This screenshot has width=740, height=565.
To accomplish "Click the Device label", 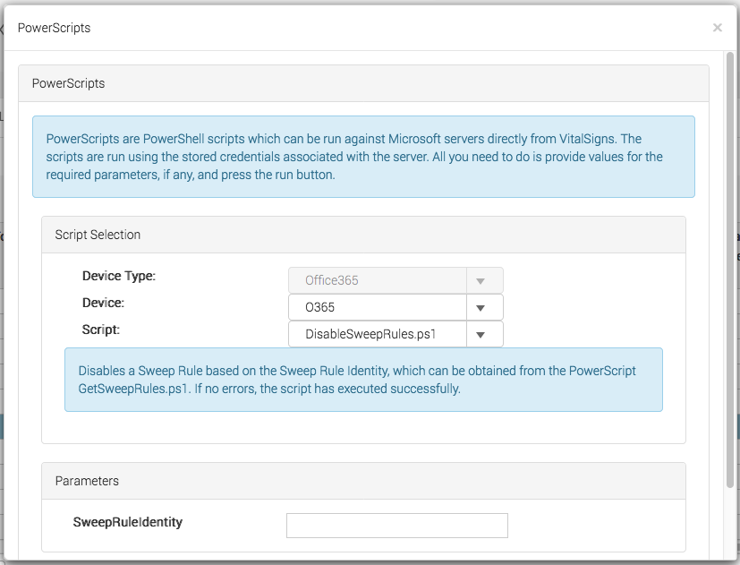I will click(x=103, y=303).
